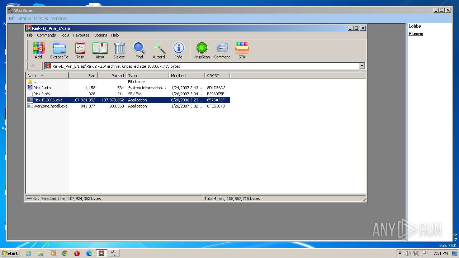
Task: Open the archive Comment tool
Action: click(222, 50)
